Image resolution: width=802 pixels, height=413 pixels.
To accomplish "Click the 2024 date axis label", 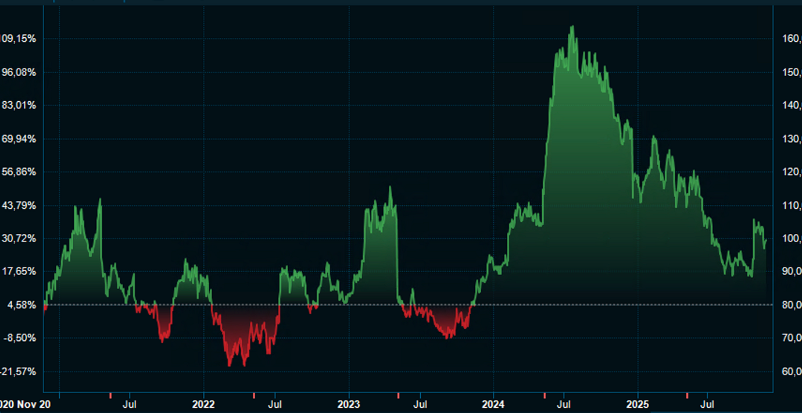I will pos(493,404).
